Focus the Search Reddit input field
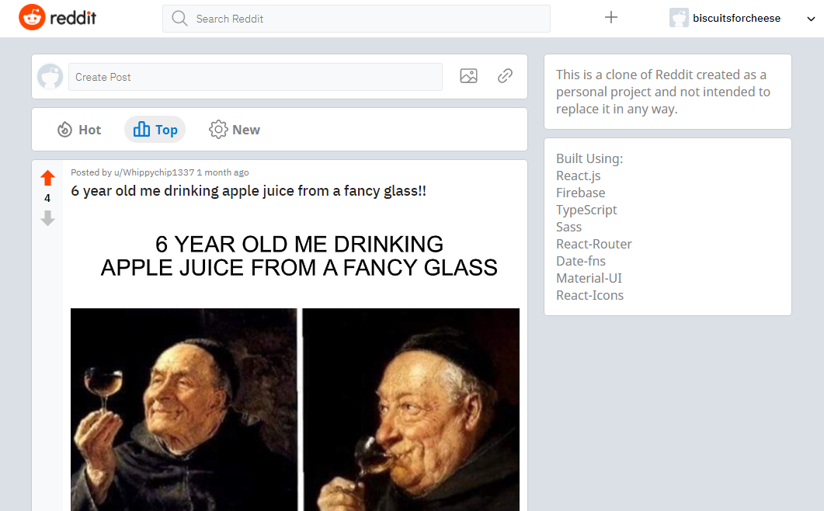Viewport: 824px width, 511px height. pos(356,19)
